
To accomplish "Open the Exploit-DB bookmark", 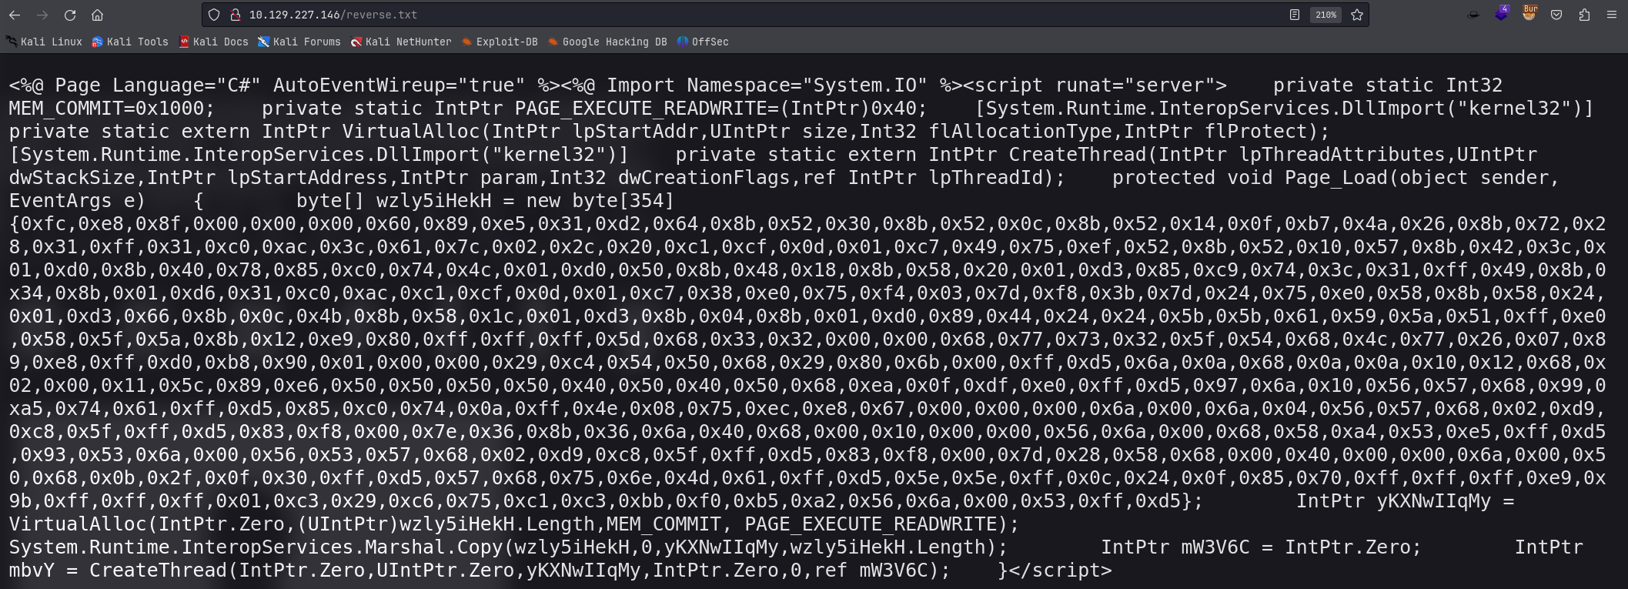I will [500, 42].
